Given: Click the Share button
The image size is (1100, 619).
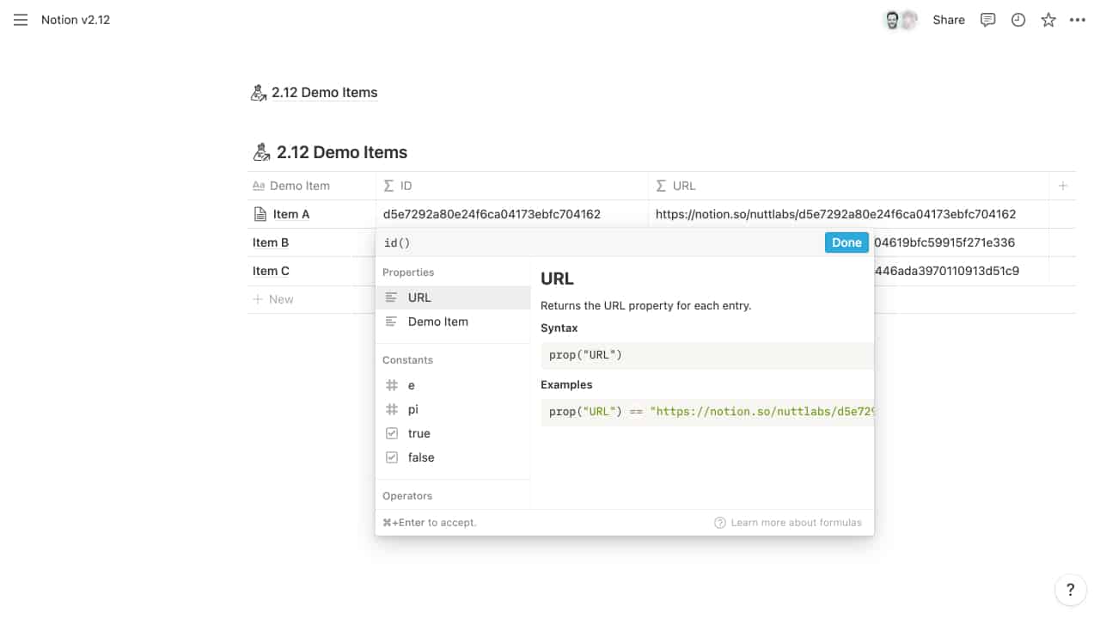Looking at the screenshot, I should [949, 20].
